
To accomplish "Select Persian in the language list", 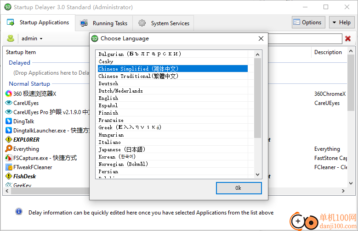I will [173, 171].
